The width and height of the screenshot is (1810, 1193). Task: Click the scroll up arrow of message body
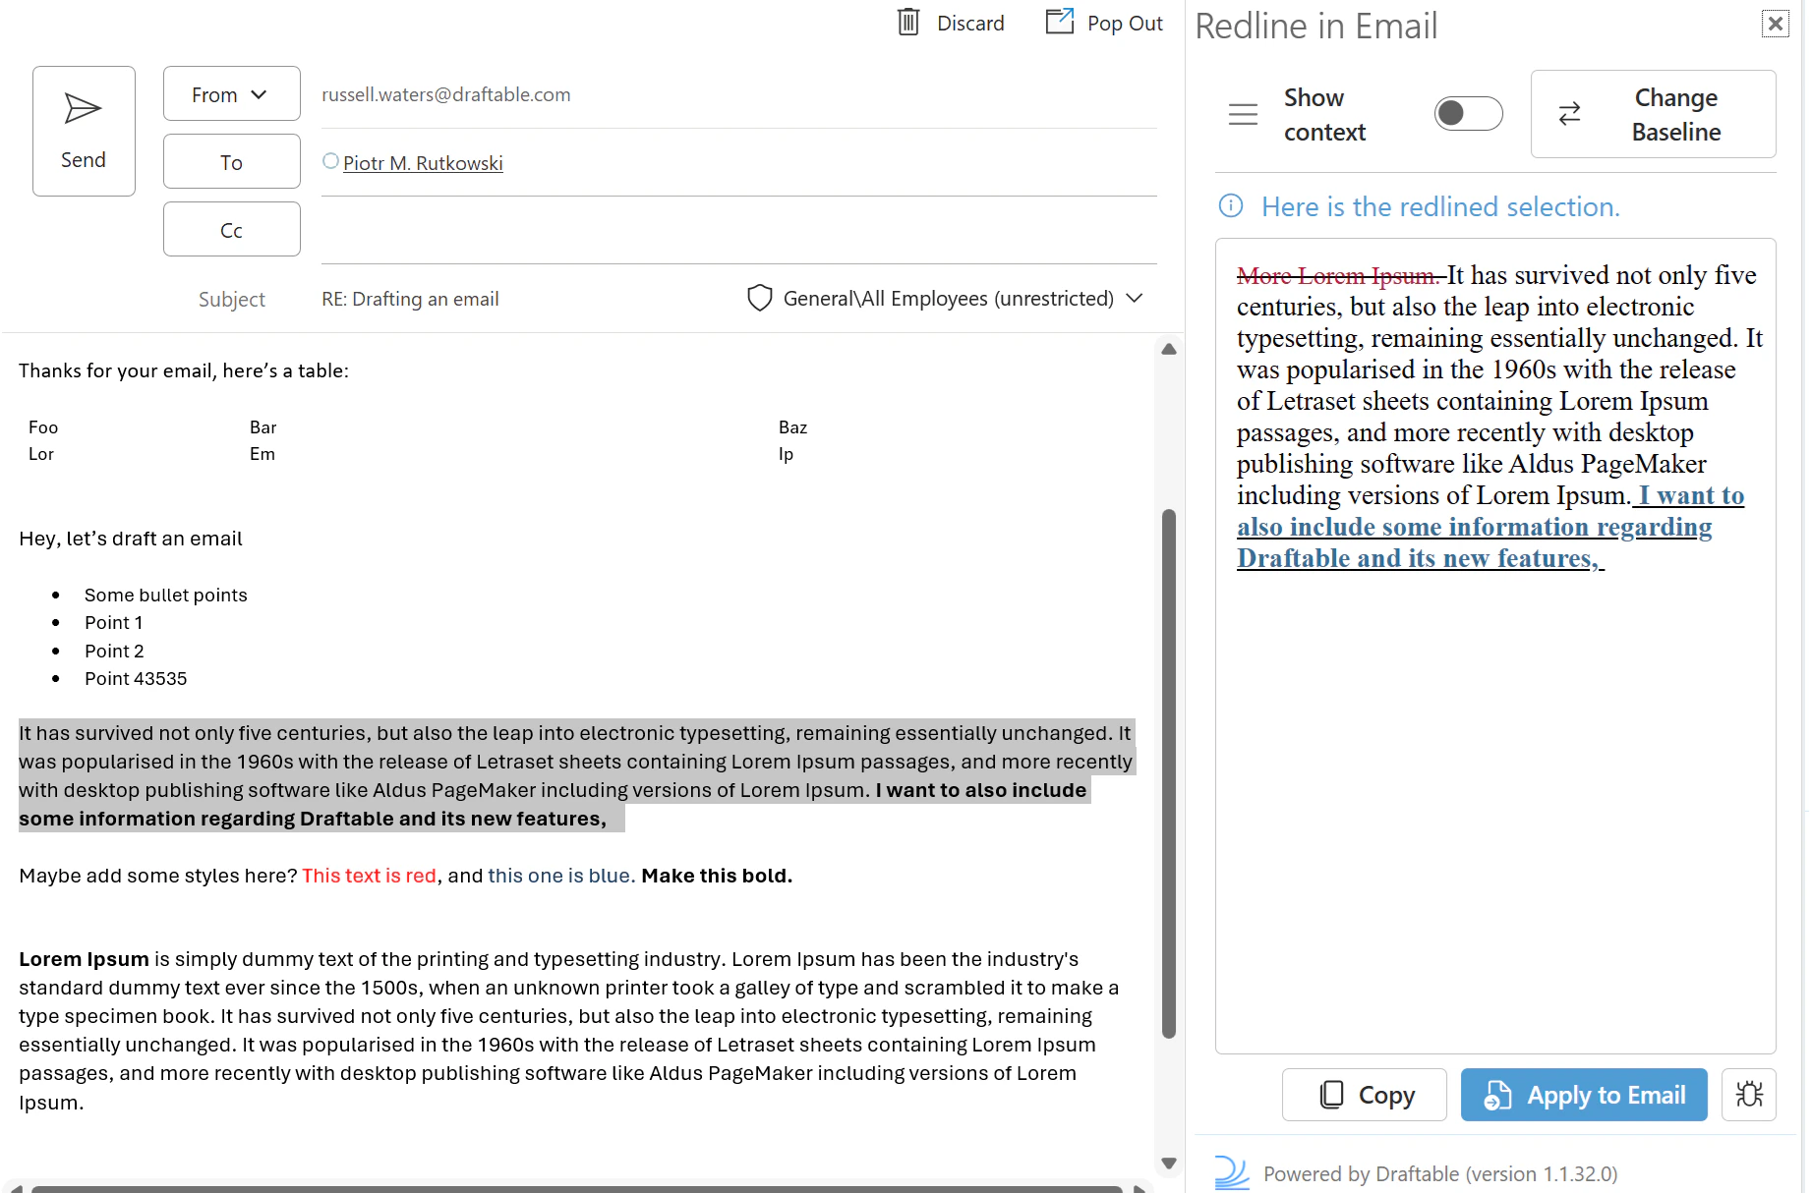tap(1169, 349)
